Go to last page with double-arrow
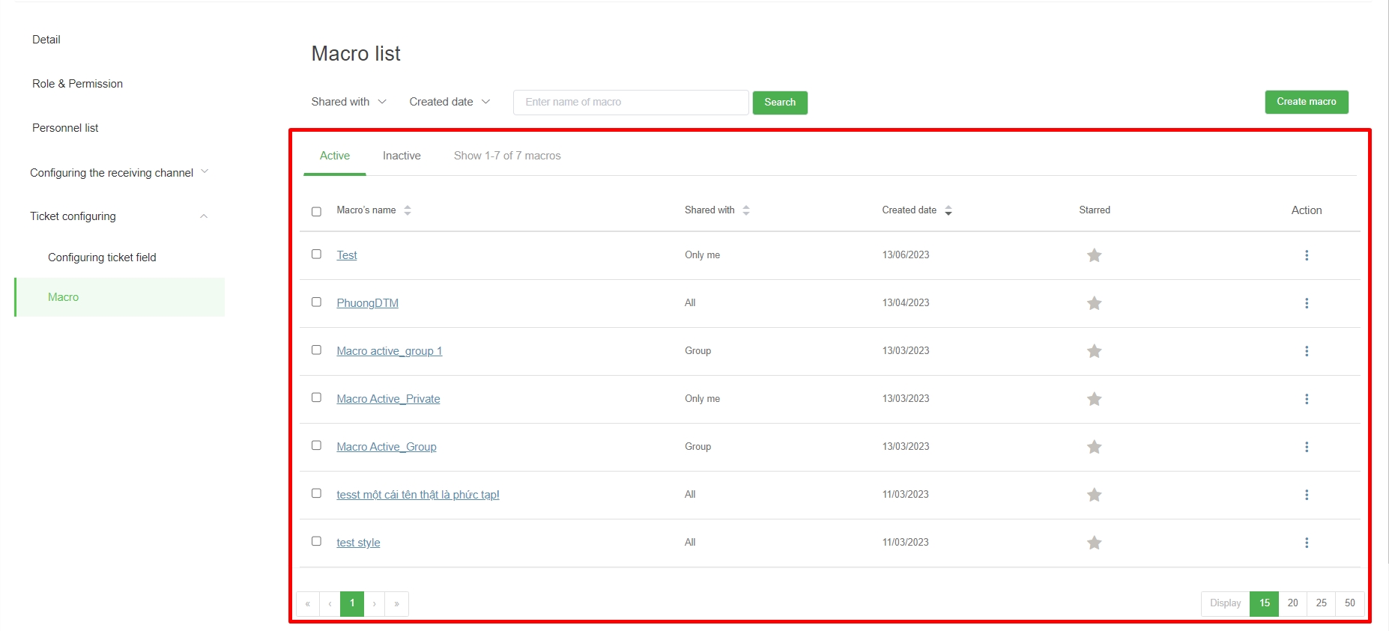The image size is (1389, 631). 396,603
